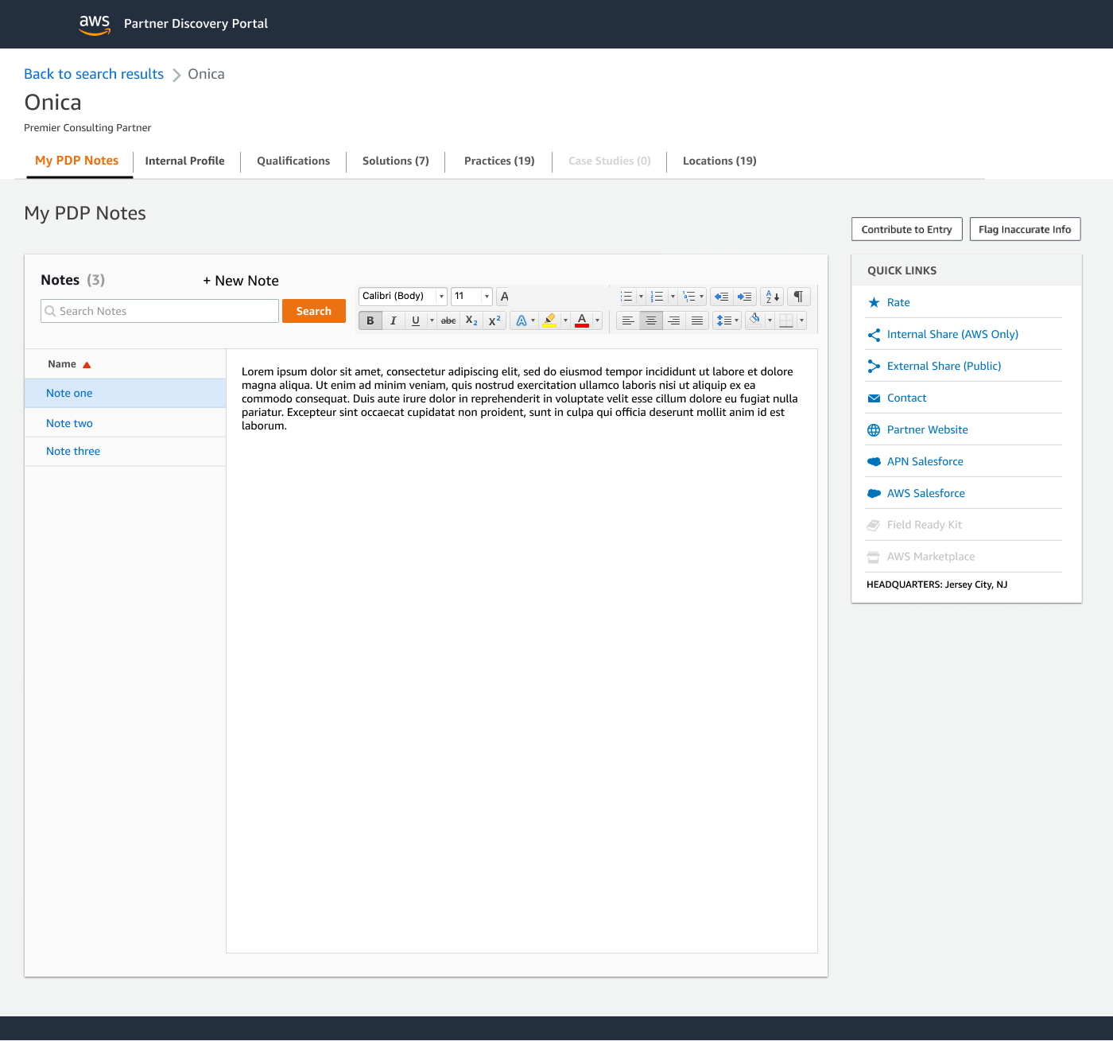Open the Qualifications tab
The width and height of the screenshot is (1113, 1041).
(293, 161)
